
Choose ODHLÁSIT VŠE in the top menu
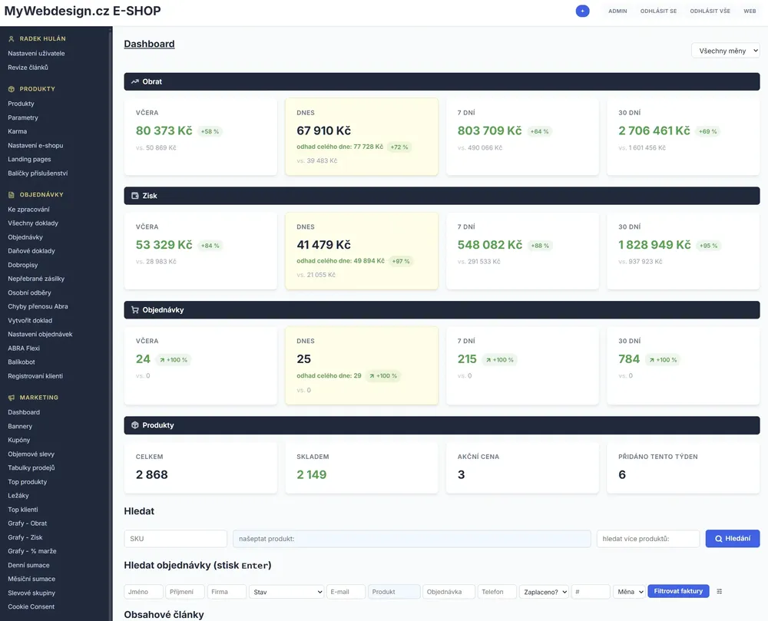click(710, 11)
